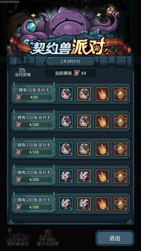The image size is (141, 251).
Task: Select gold-framed pirate girl reward in 150张 row
Action: pyautogui.click(x=84, y=149)
